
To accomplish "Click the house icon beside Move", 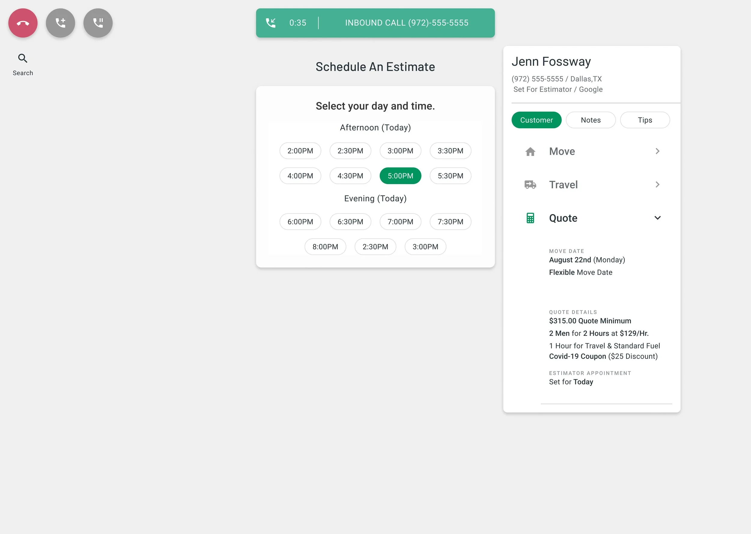I will click(530, 152).
